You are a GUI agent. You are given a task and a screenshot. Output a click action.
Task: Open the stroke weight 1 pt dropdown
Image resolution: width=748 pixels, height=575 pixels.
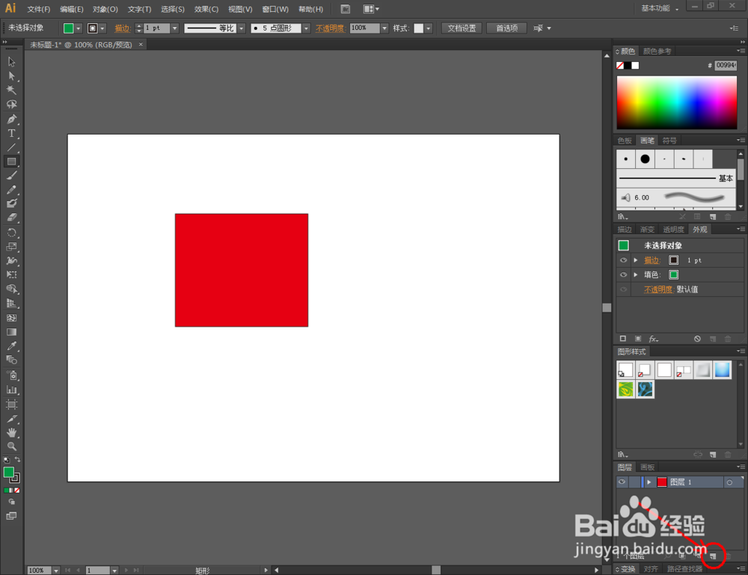pos(174,28)
